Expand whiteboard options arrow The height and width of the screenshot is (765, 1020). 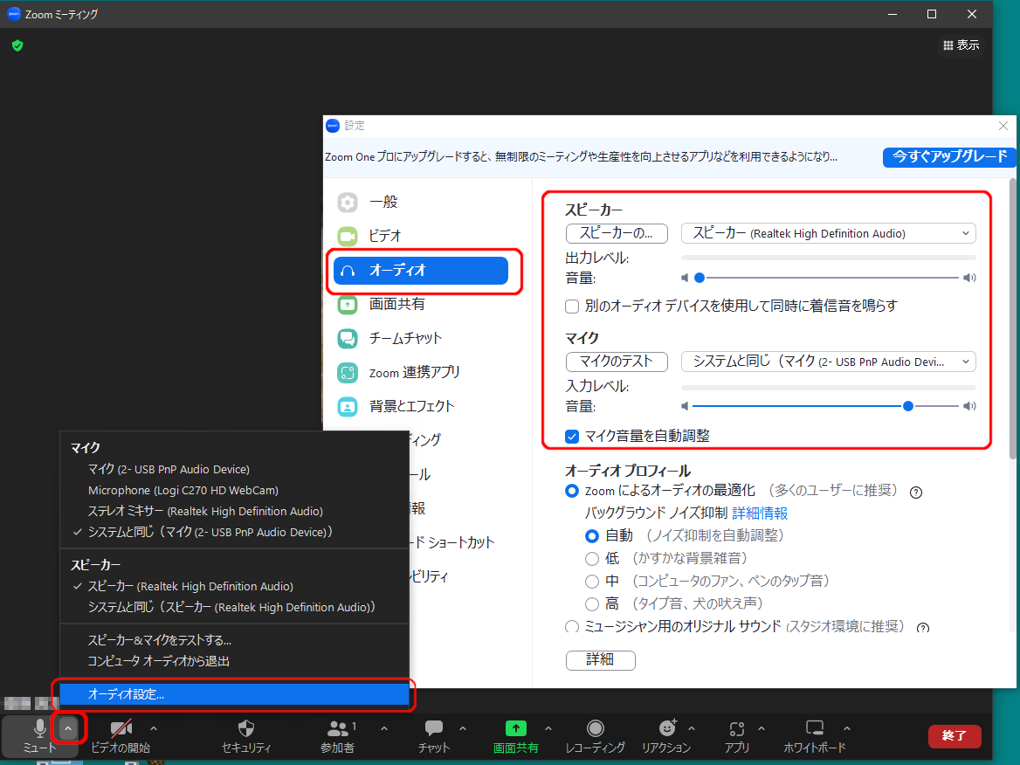(x=846, y=728)
